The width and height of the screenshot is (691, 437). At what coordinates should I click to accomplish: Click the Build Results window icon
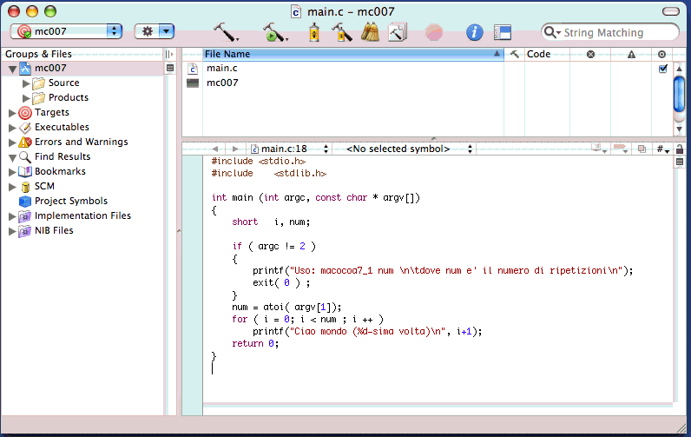tap(398, 32)
